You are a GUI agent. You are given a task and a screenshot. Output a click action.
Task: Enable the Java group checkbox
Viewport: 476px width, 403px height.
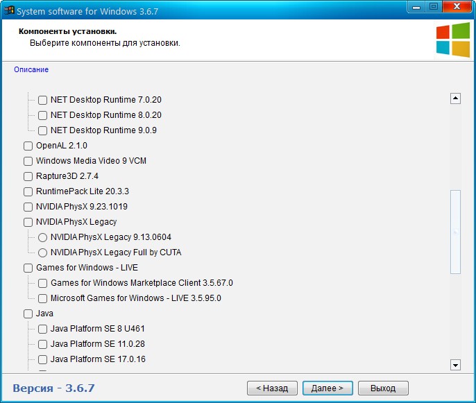tap(28, 314)
